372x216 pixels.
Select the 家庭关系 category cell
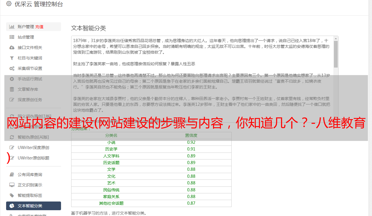111,197
